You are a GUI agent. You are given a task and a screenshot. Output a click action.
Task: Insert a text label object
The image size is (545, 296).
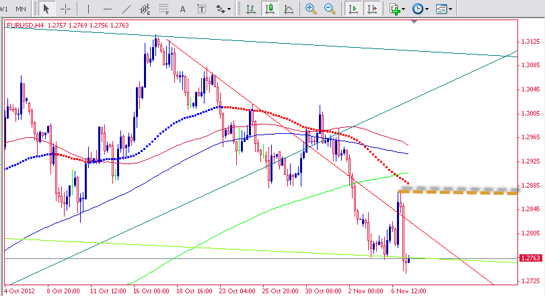click(201, 9)
